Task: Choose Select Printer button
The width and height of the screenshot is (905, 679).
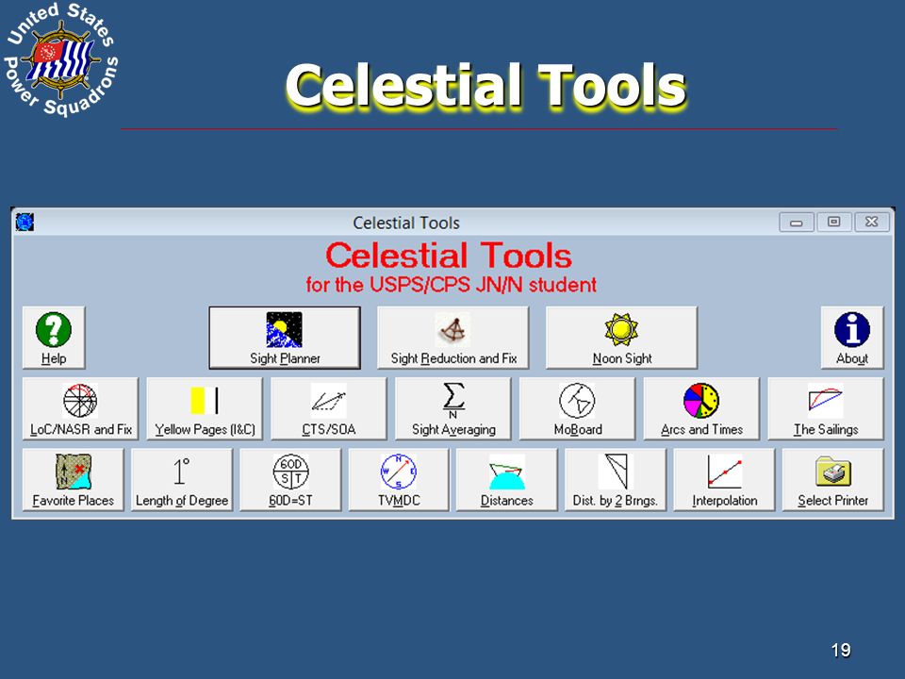Action: [832, 479]
